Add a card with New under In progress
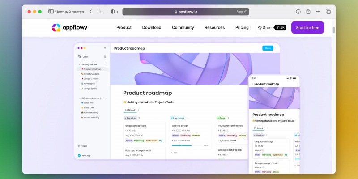This screenshot has width=358, height=179. point(175,153)
